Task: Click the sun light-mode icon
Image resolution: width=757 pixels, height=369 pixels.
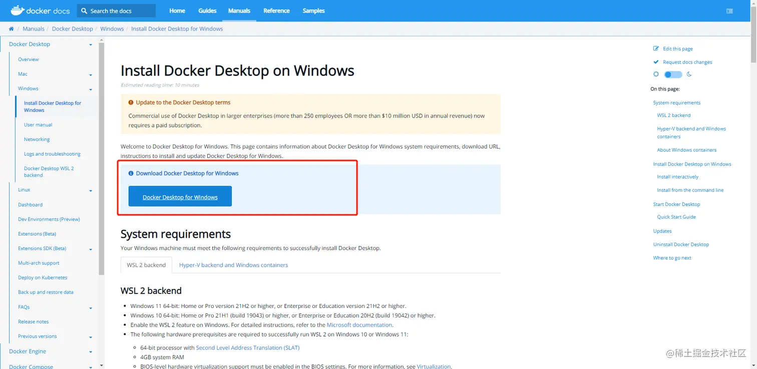Action: coord(656,74)
